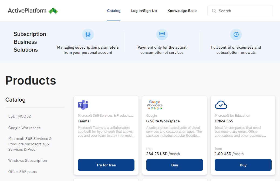Screen dimensions: 280x181
Task: Open the G Suite Workspace product title
Action: click(x=163, y=121)
